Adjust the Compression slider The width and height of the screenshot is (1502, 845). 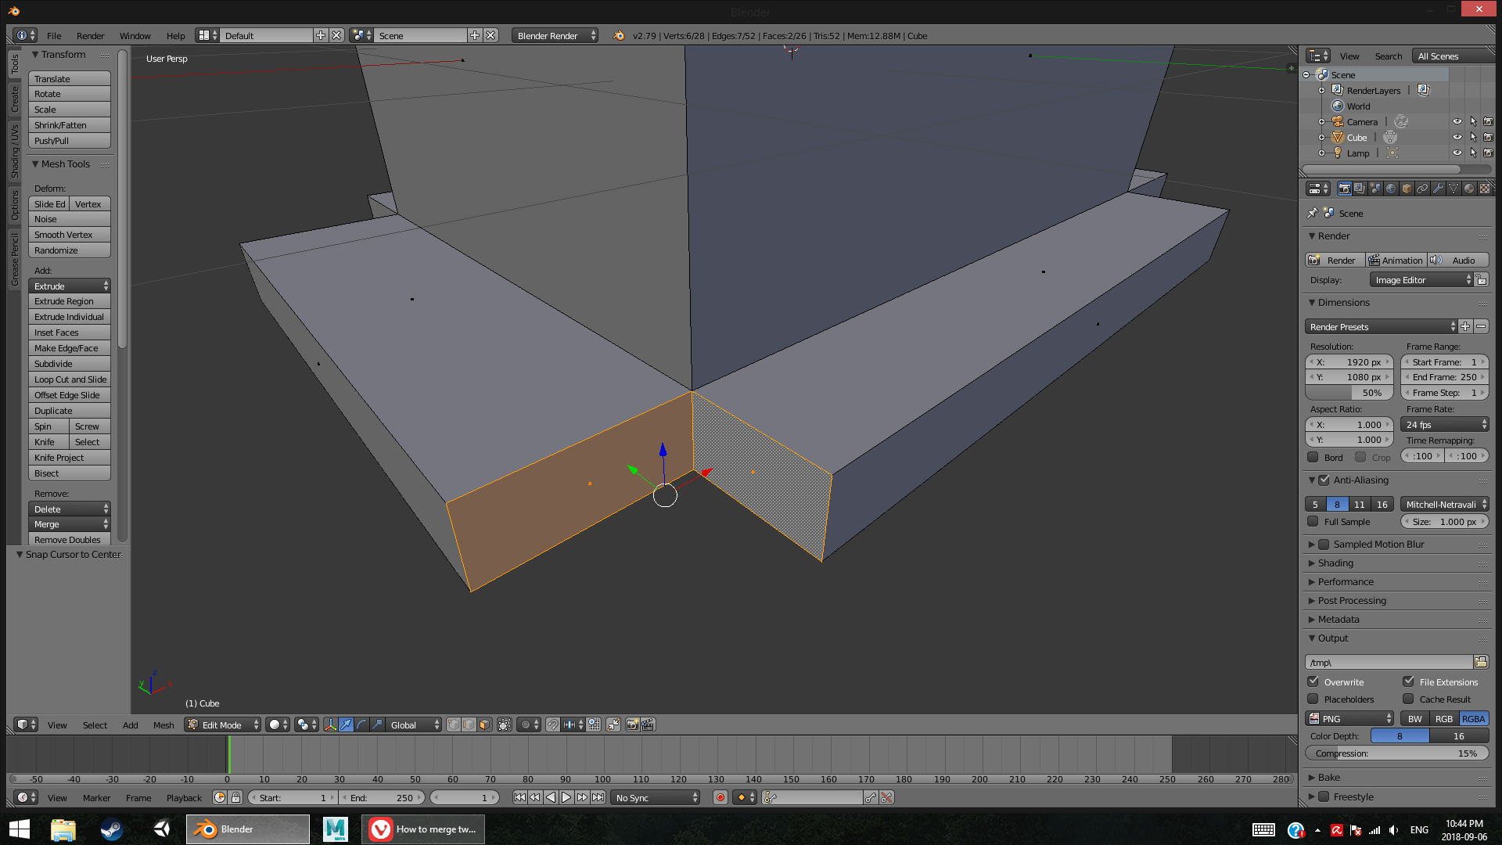1396,753
